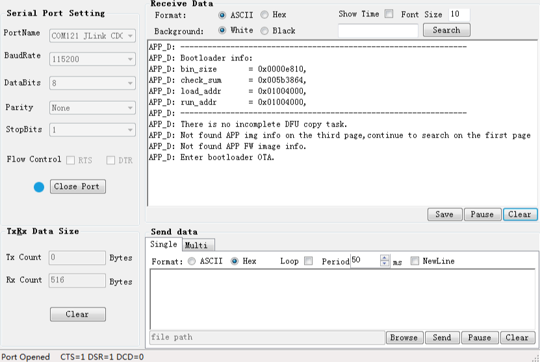Set receive background to Black
Image resolution: width=540 pixels, height=362 pixels.
[264, 30]
